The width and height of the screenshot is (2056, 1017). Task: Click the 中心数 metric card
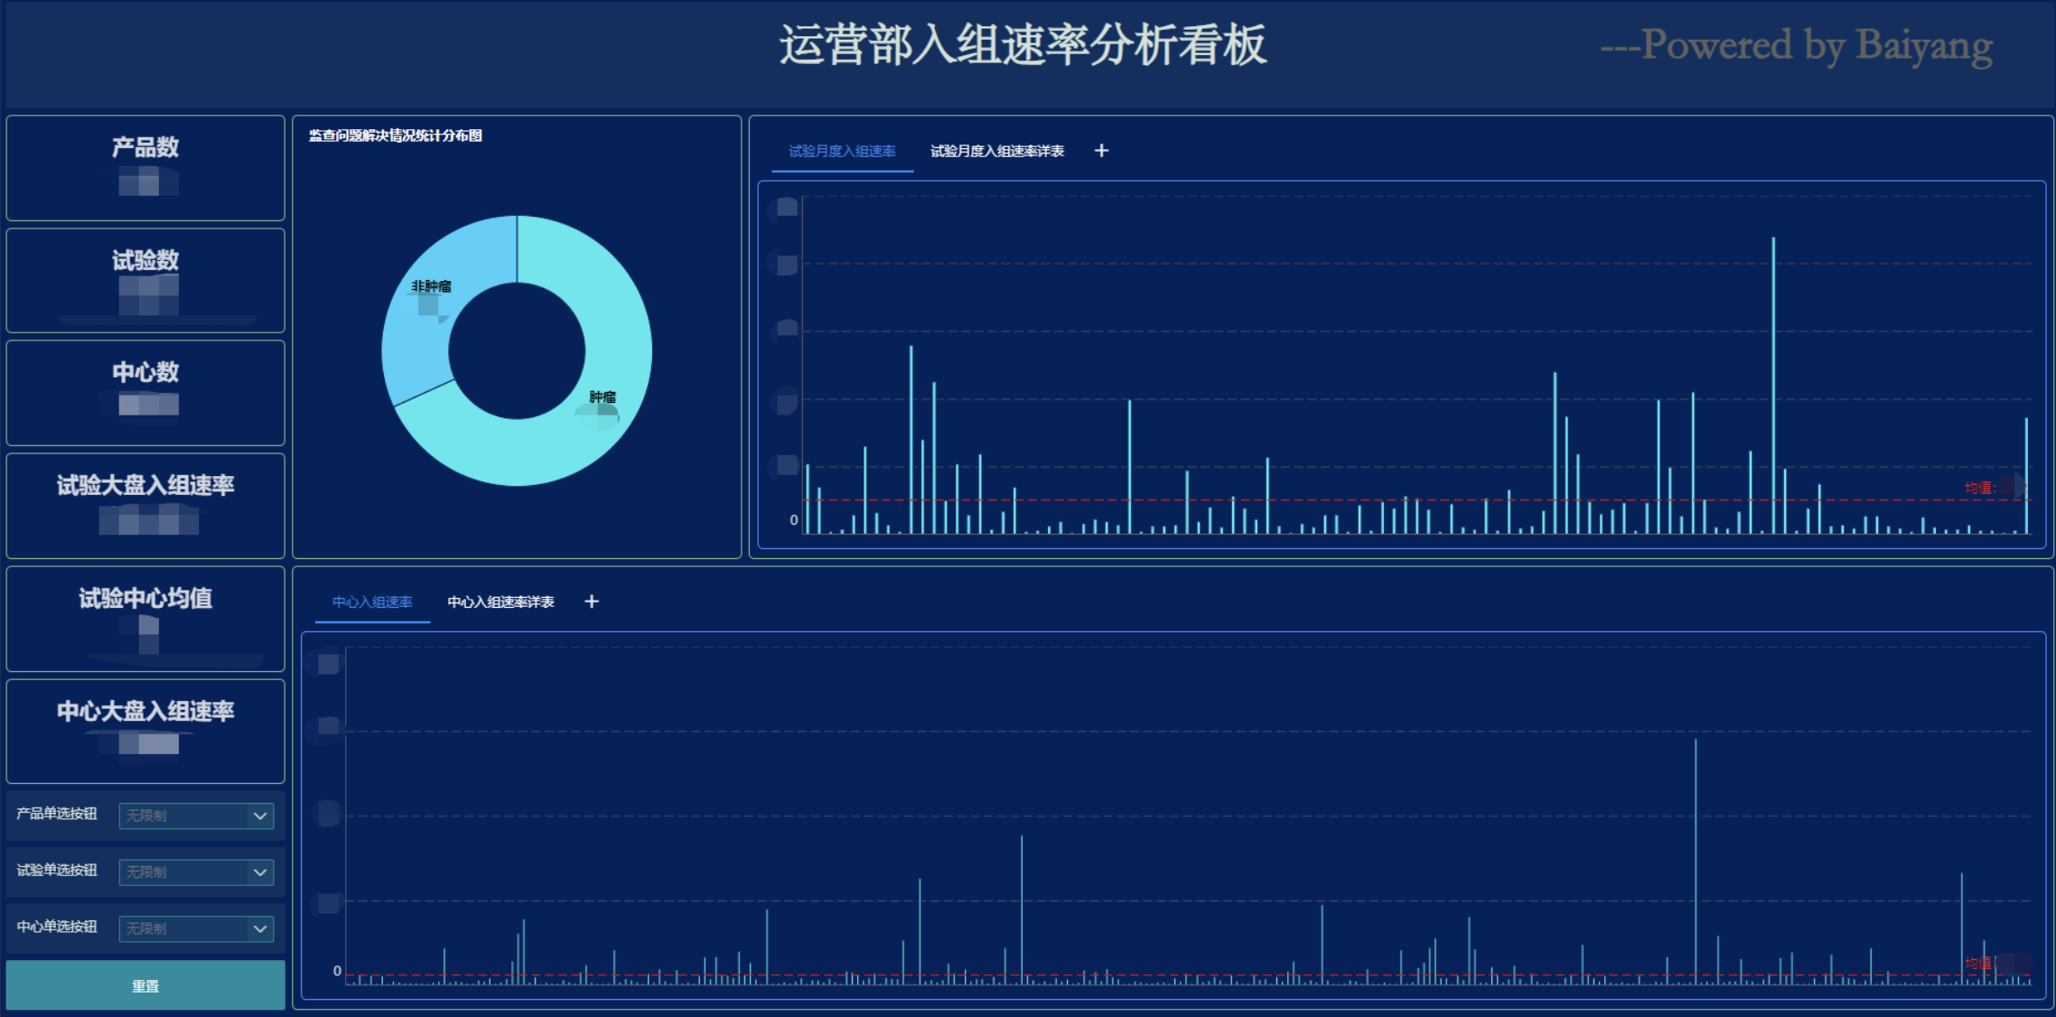tap(145, 393)
